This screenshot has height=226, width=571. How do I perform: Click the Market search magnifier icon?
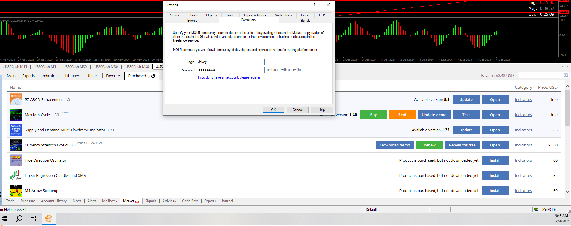(x=566, y=75)
